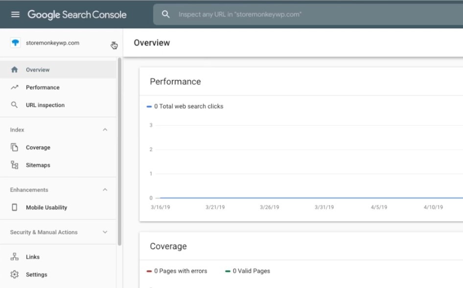Open the Links report in the sidebar
Screen dimensions: 463x288
tap(58, 257)
